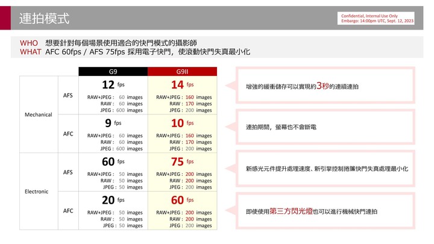Select the line starting AFC 60fps / AFS 75fps

tap(148, 52)
